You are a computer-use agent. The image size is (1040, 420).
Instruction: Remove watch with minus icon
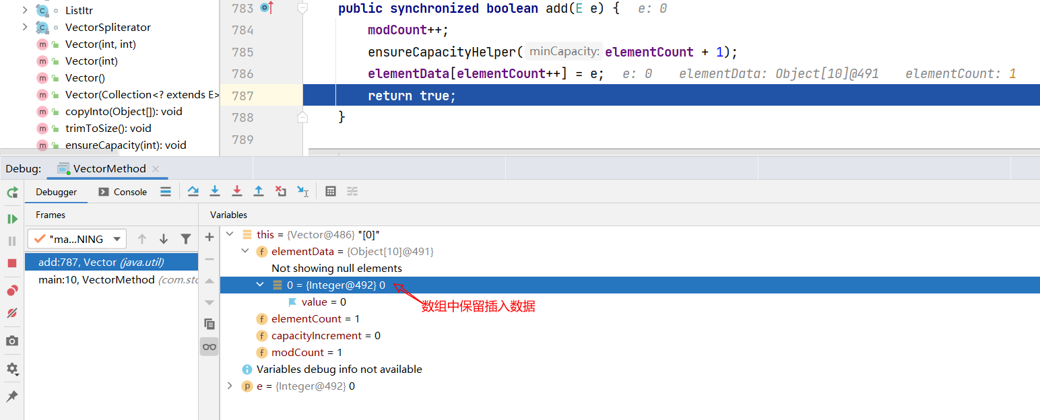coord(209,259)
